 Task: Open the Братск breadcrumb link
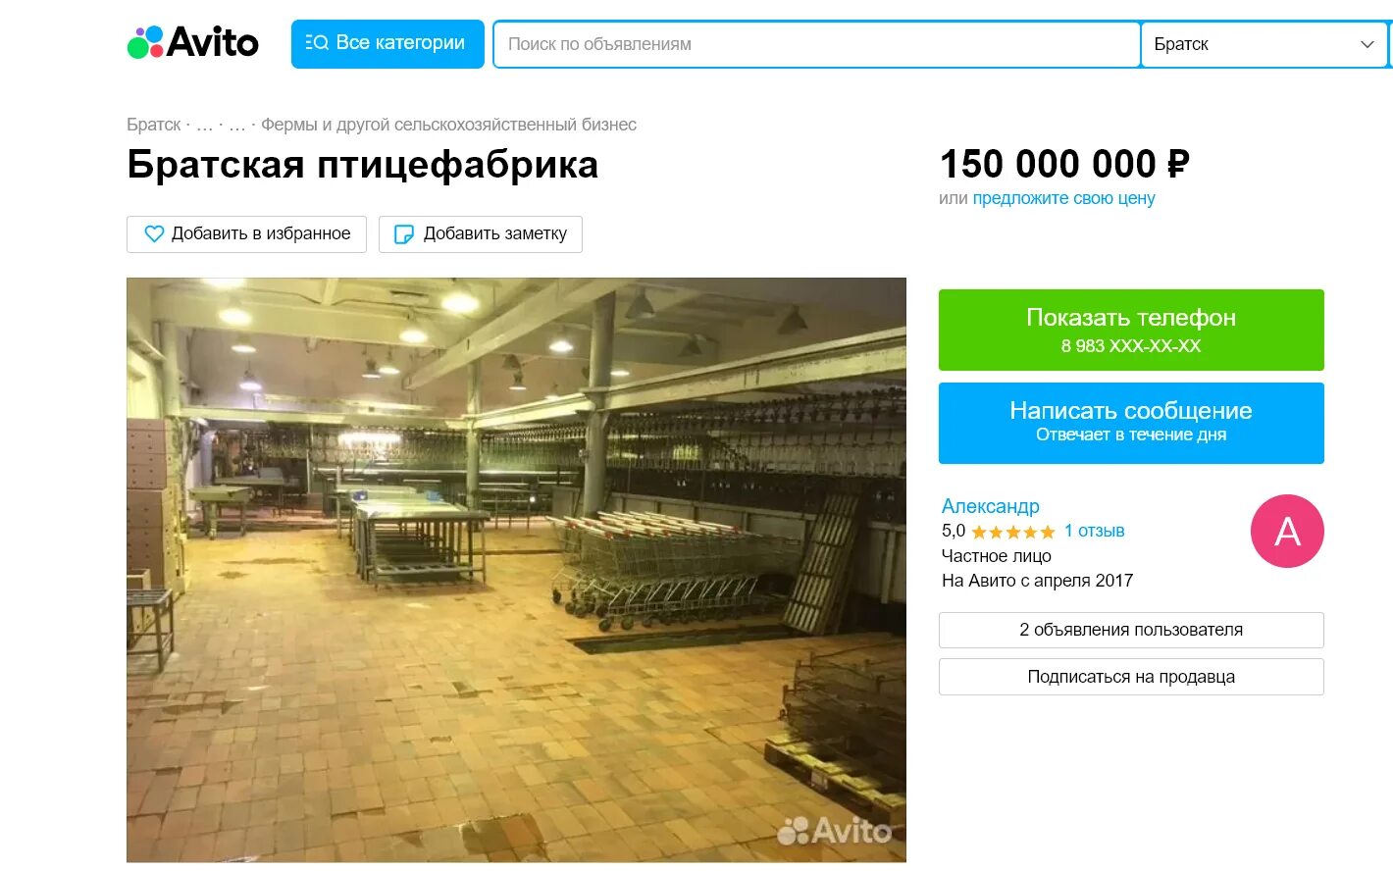154,125
